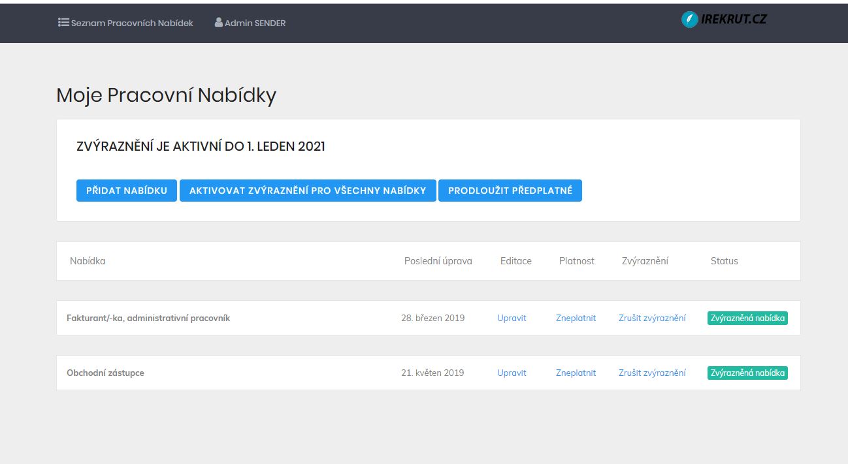Click the Zvýrazněná nabídka badge for Obchodní zástupce
This screenshot has width=848, height=464.
click(x=747, y=373)
